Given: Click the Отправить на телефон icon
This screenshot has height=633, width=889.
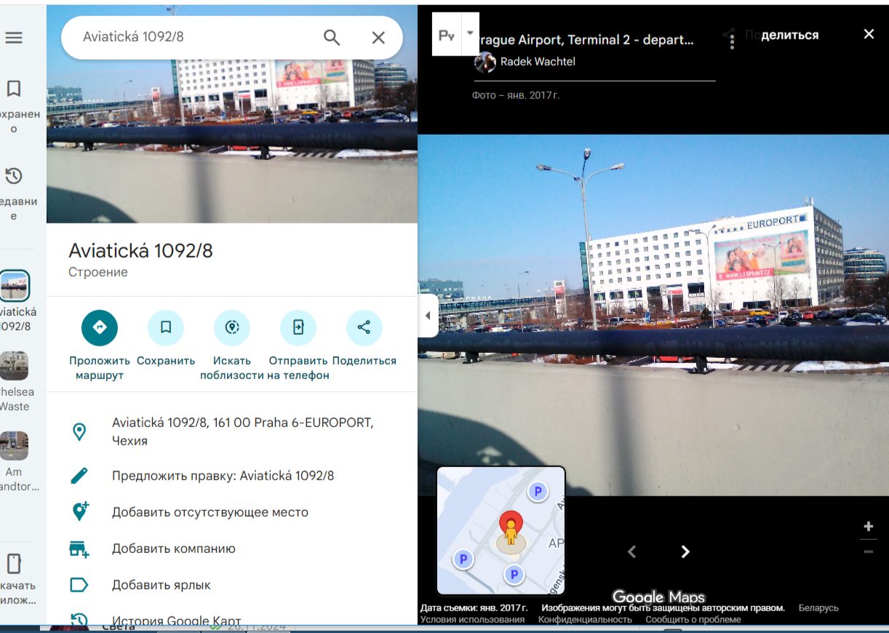Looking at the screenshot, I should click(298, 327).
